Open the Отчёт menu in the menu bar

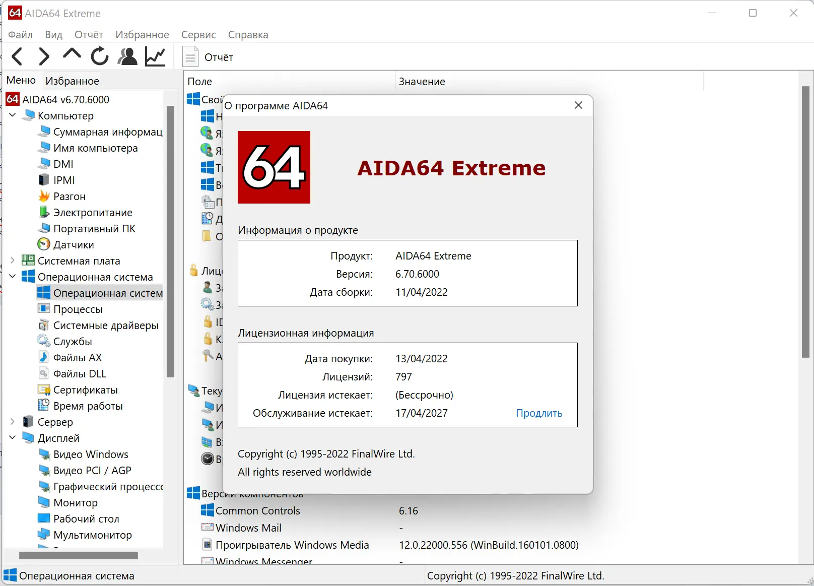(89, 35)
